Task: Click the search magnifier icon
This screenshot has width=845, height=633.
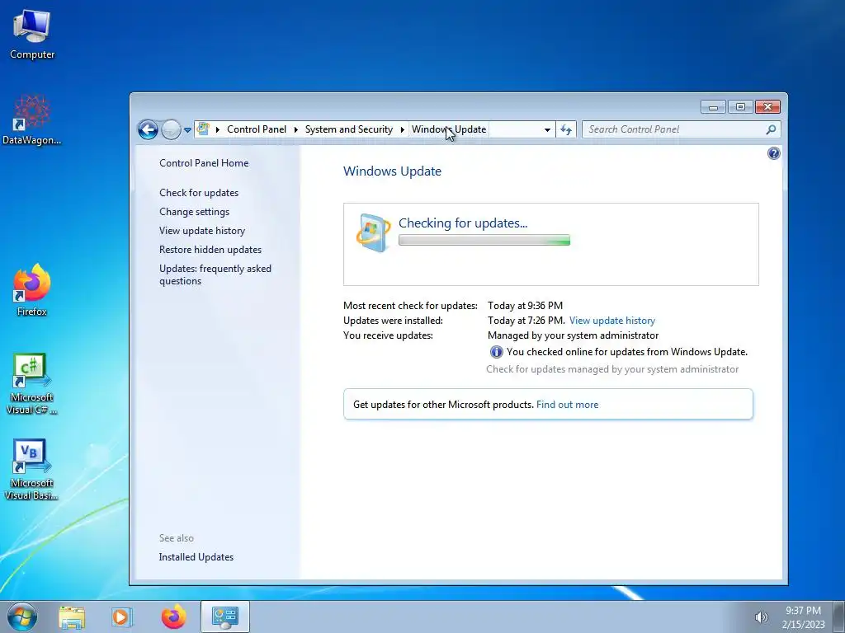Action: pyautogui.click(x=772, y=129)
